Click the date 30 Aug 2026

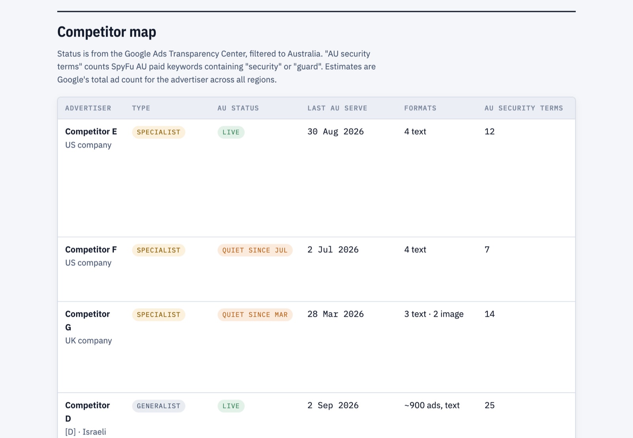pos(335,132)
